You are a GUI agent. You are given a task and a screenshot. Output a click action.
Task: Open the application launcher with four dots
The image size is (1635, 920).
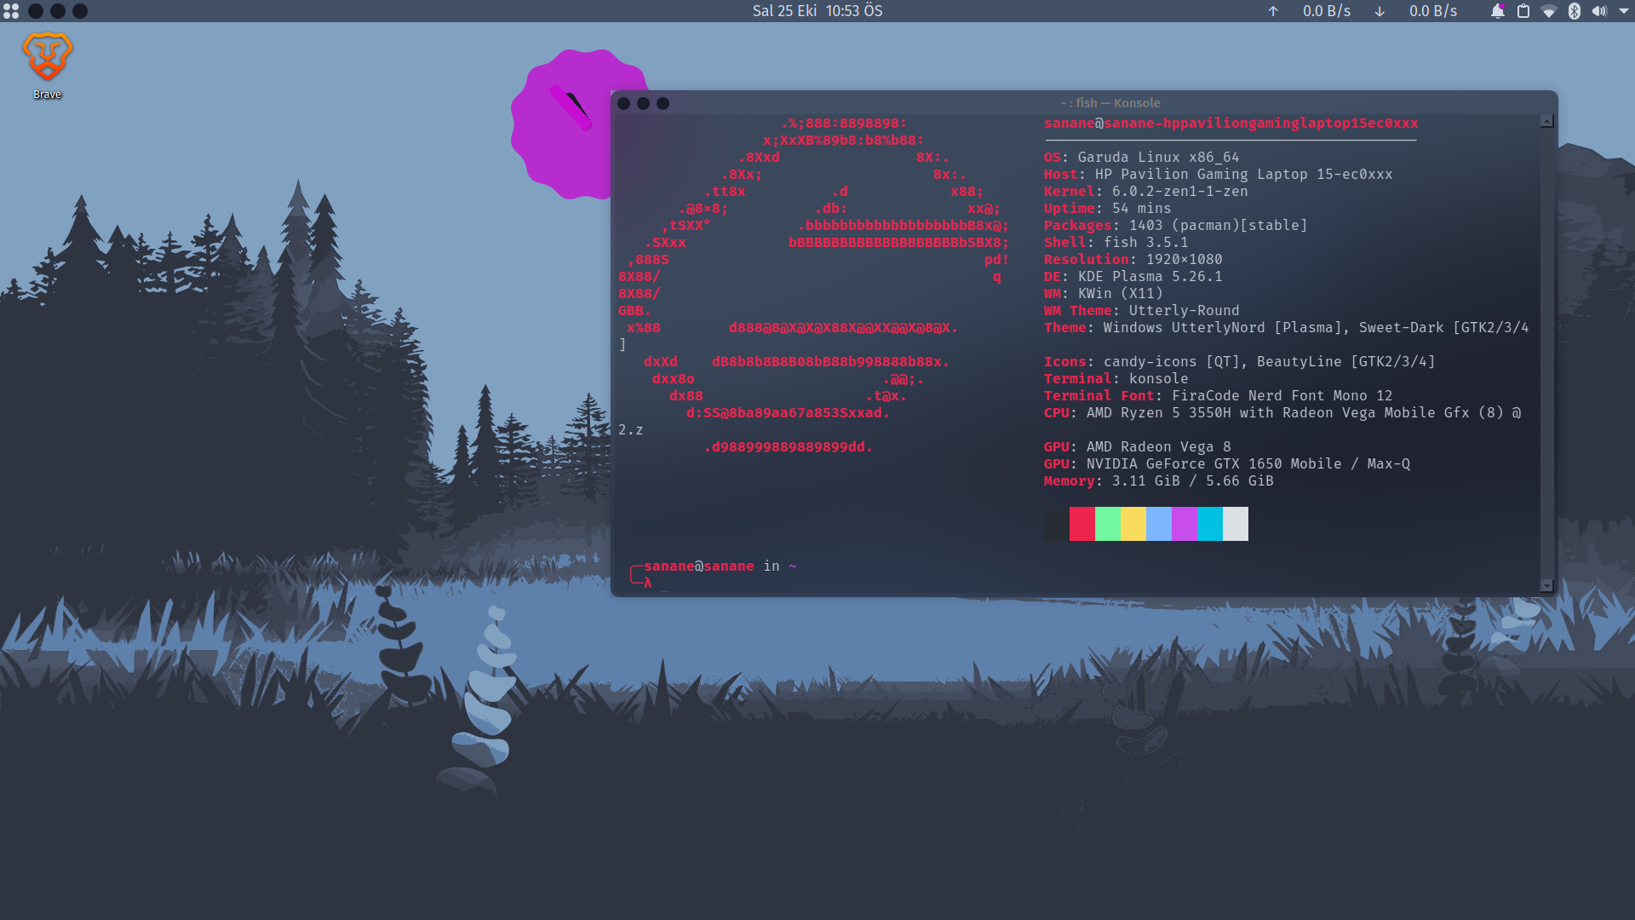[x=11, y=11]
